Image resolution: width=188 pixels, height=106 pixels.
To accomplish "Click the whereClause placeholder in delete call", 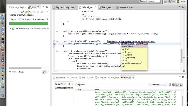I will click(127, 44).
